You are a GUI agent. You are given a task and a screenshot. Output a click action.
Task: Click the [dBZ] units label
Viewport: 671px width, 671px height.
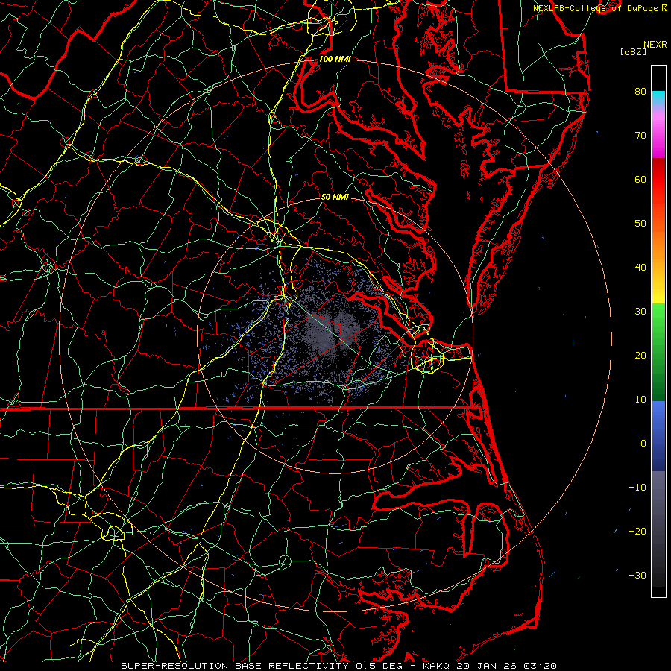633,51
